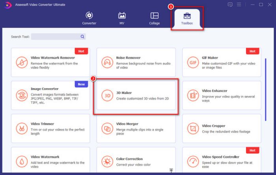Image resolution: width=276 pixels, height=175 pixels.
Task: Open the 3D Maker icon
Action: (x=107, y=96)
